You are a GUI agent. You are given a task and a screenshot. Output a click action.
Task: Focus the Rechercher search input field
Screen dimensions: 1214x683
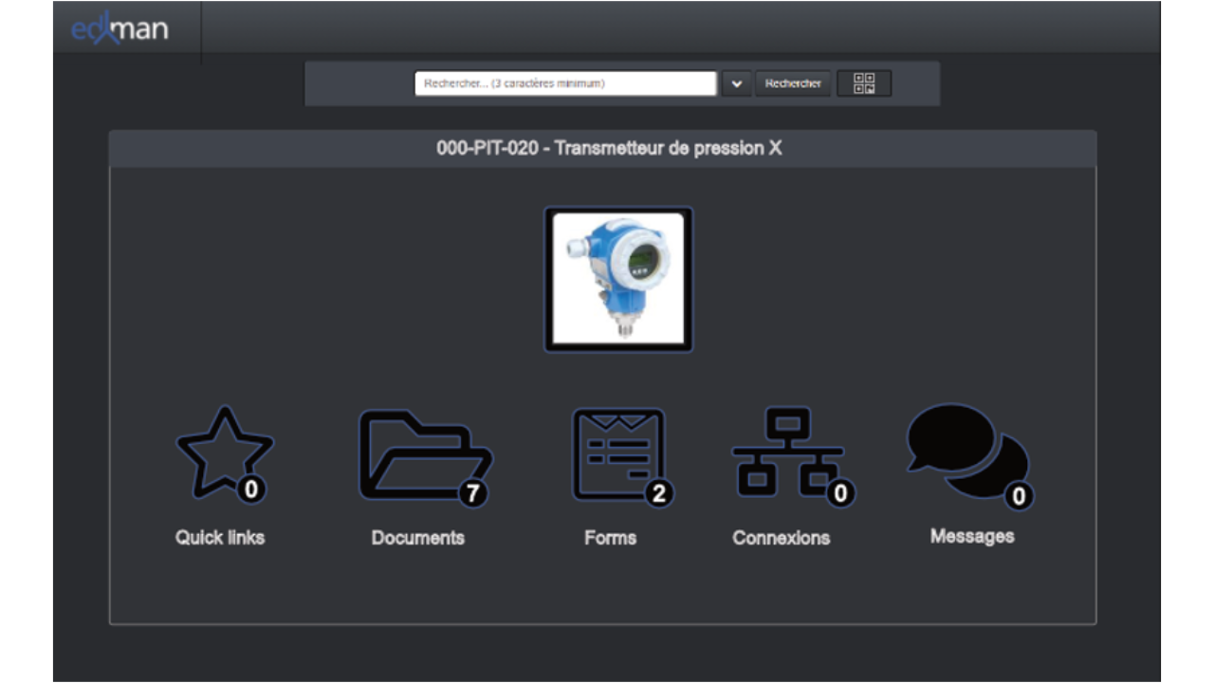click(565, 83)
